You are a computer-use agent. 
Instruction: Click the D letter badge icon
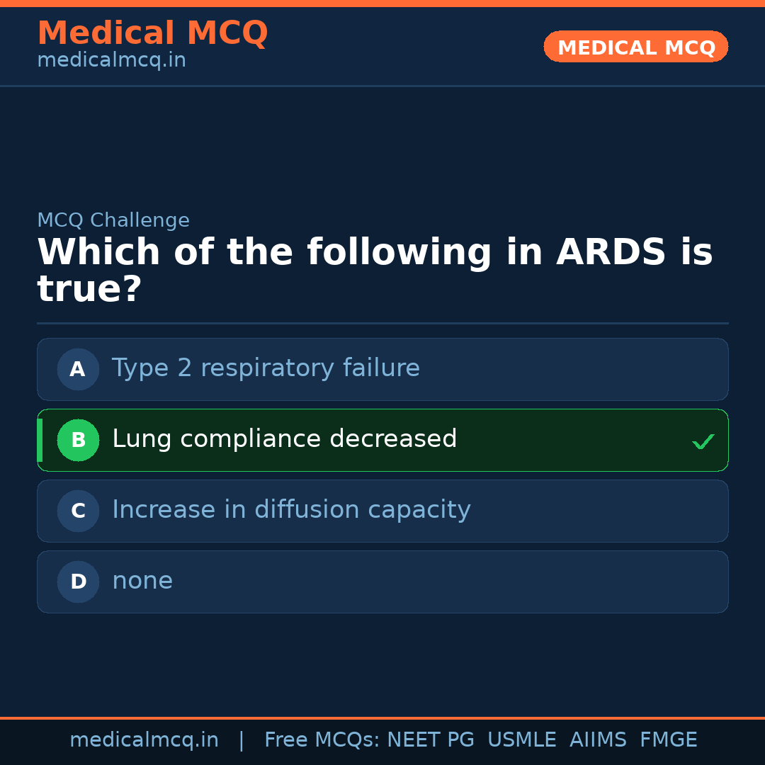point(78,582)
